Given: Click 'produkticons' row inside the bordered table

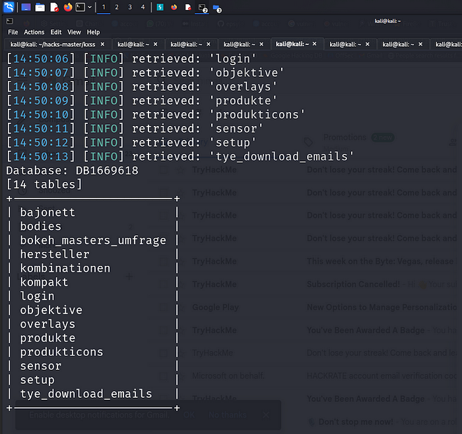Looking at the screenshot, I should (61, 352).
